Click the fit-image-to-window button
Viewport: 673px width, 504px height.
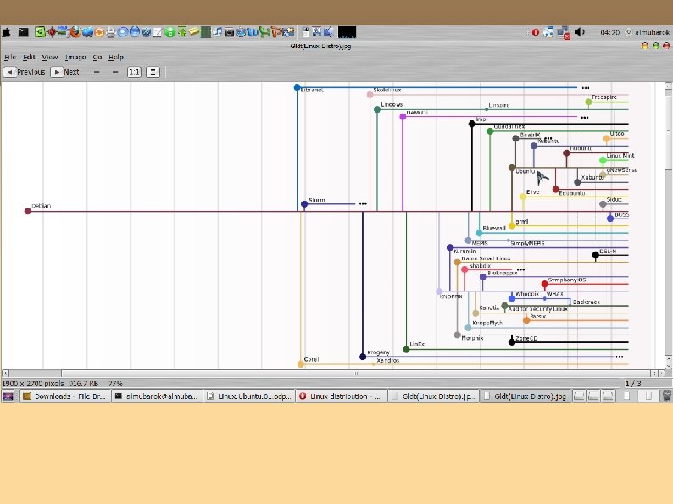153,72
